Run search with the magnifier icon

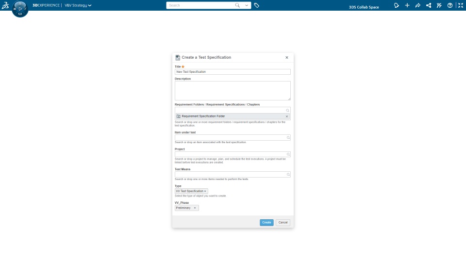tap(237, 5)
